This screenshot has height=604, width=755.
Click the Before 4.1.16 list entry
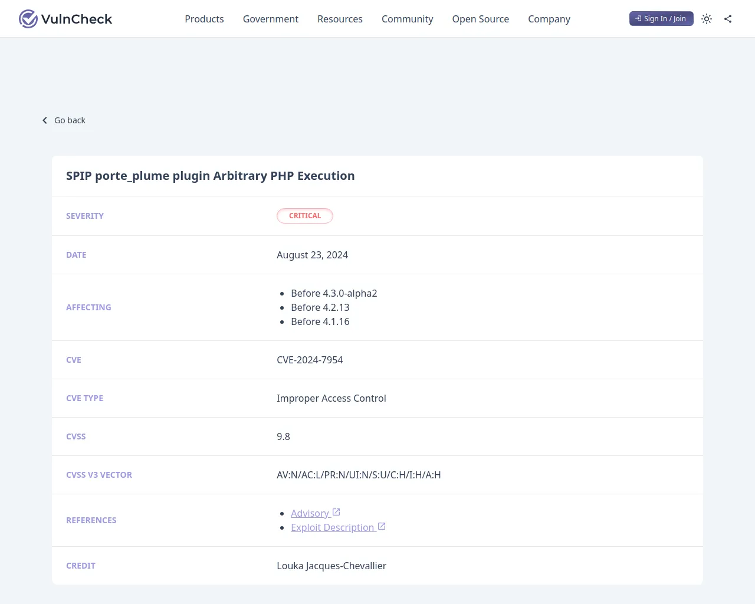point(320,321)
